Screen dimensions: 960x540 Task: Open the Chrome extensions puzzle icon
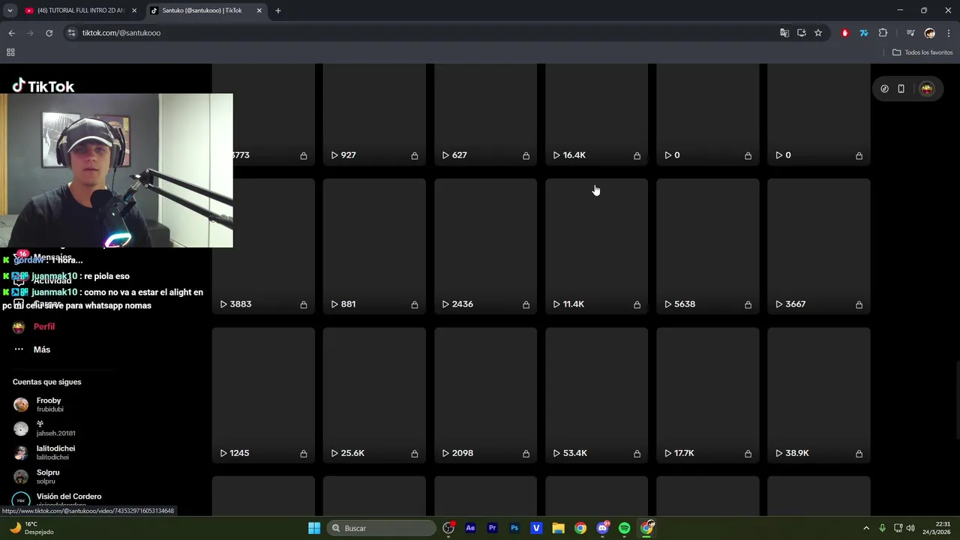point(883,33)
